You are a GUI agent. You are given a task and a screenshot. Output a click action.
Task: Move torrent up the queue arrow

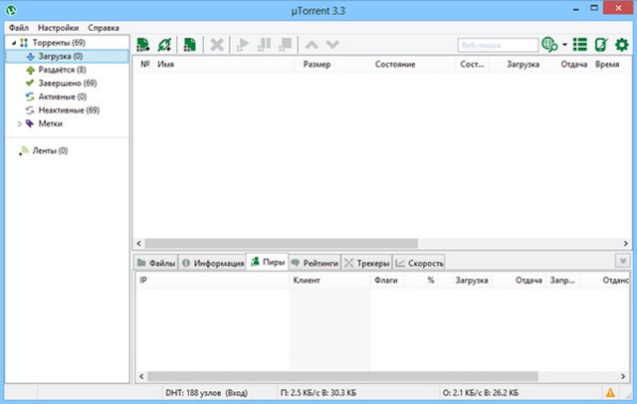(x=312, y=45)
